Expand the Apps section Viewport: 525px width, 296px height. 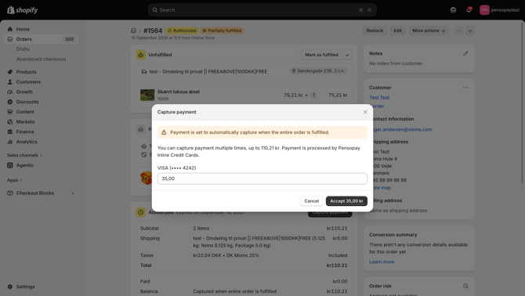14,180
